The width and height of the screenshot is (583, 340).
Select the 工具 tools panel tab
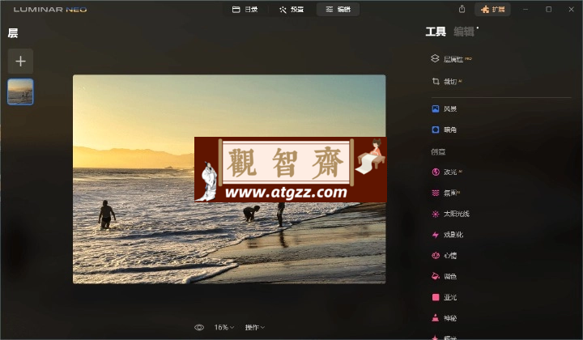coord(436,32)
